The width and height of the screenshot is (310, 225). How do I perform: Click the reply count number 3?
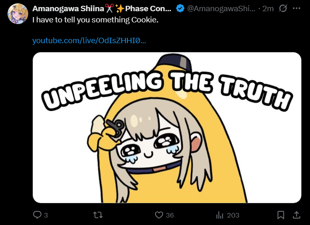click(x=46, y=215)
